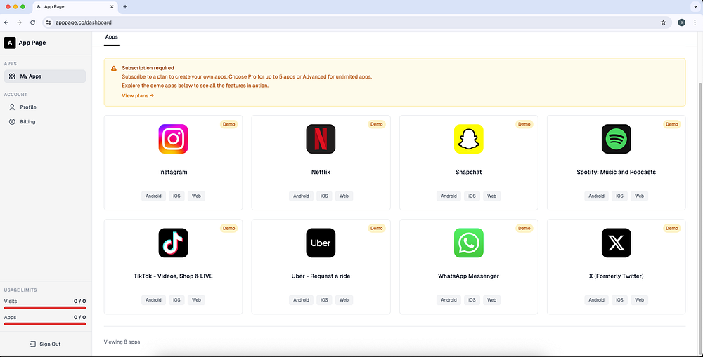703x357 pixels.
Task: Click the Profile person icon
Action: [12, 107]
